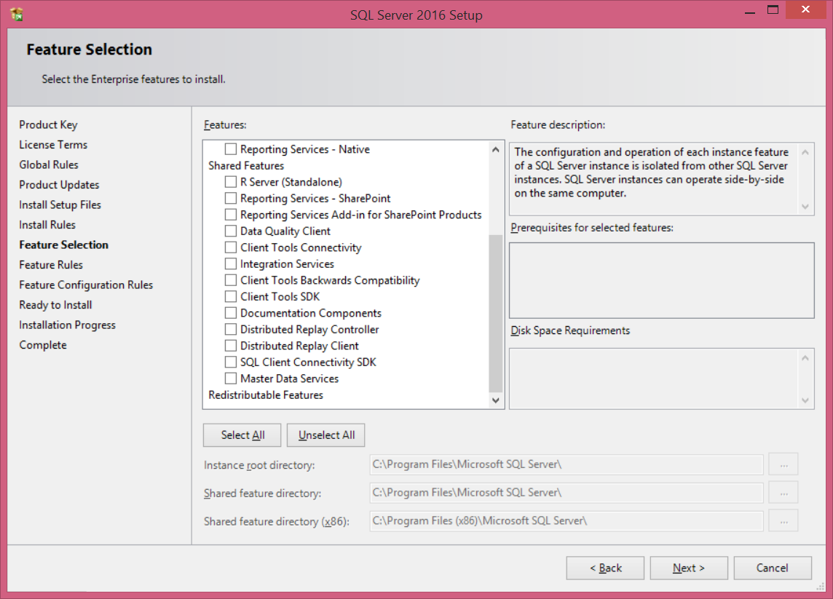Click the Unselect All button
This screenshot has width=833, height=599.
[325, 435]
